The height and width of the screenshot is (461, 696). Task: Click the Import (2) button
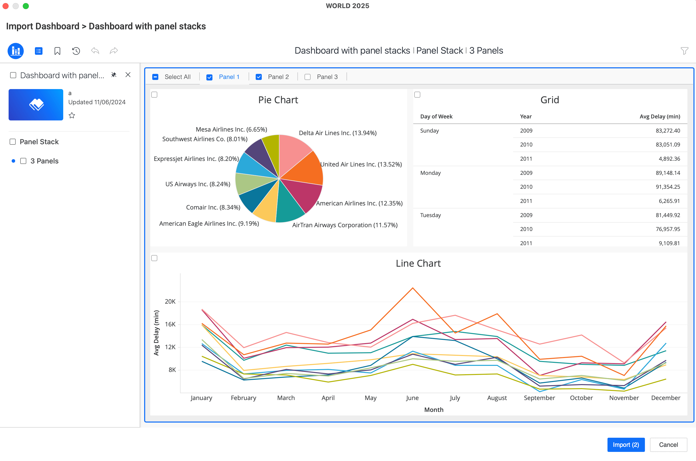626,445
